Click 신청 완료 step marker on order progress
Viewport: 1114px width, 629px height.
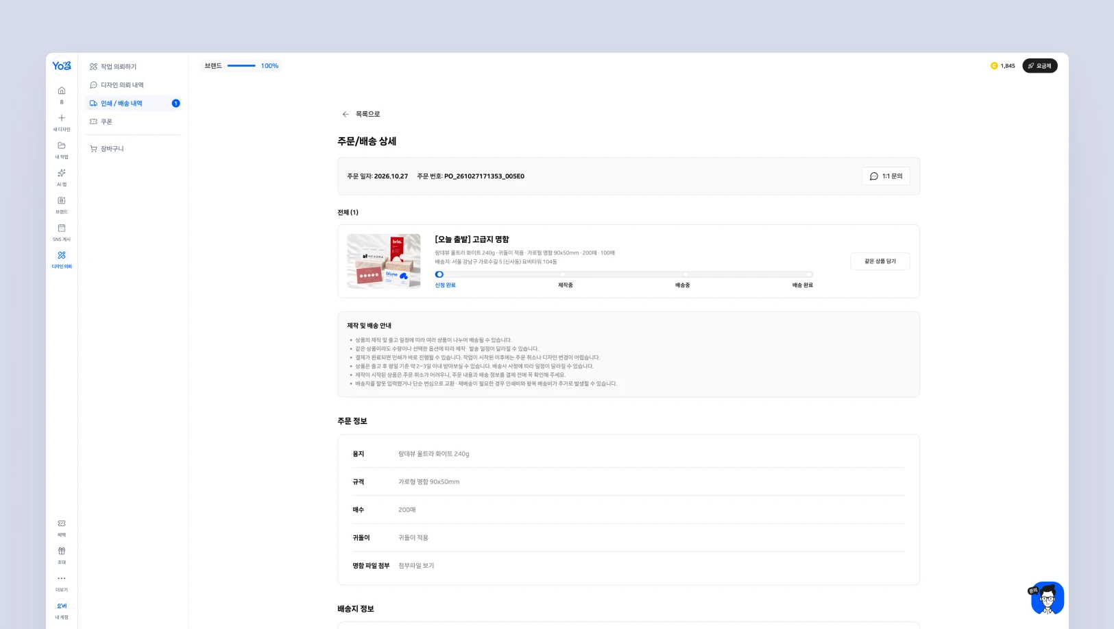(x=439, y=274)
